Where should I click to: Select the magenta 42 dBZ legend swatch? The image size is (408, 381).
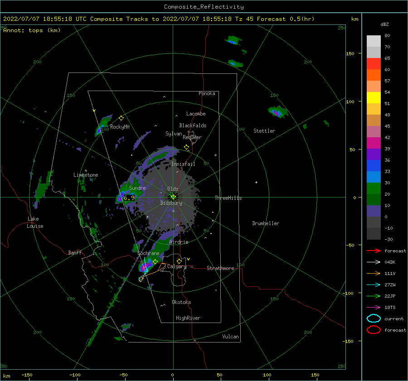[374, 143]
